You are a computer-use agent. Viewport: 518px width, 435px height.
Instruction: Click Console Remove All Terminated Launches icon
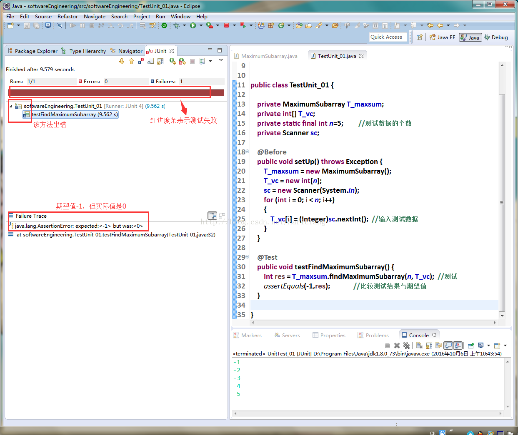click(406, 346)
